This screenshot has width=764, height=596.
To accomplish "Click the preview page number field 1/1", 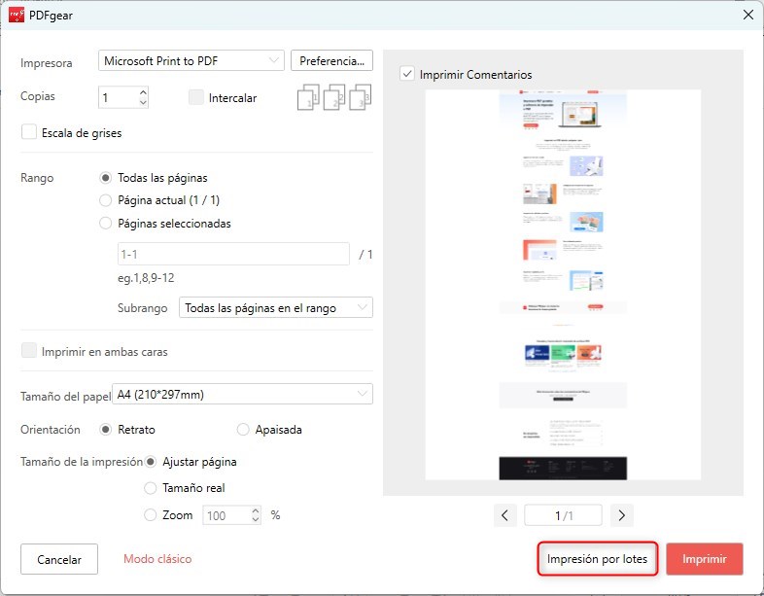I will (x=563, y=515).
